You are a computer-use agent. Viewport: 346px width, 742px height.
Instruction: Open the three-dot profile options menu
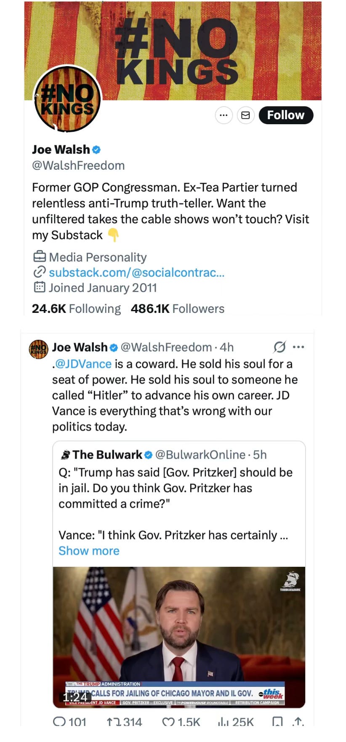[224, 115]
